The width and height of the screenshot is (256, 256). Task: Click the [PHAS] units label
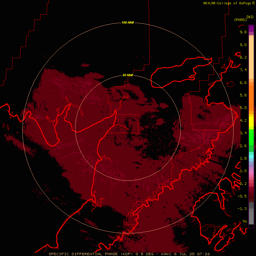click(240, 20)
